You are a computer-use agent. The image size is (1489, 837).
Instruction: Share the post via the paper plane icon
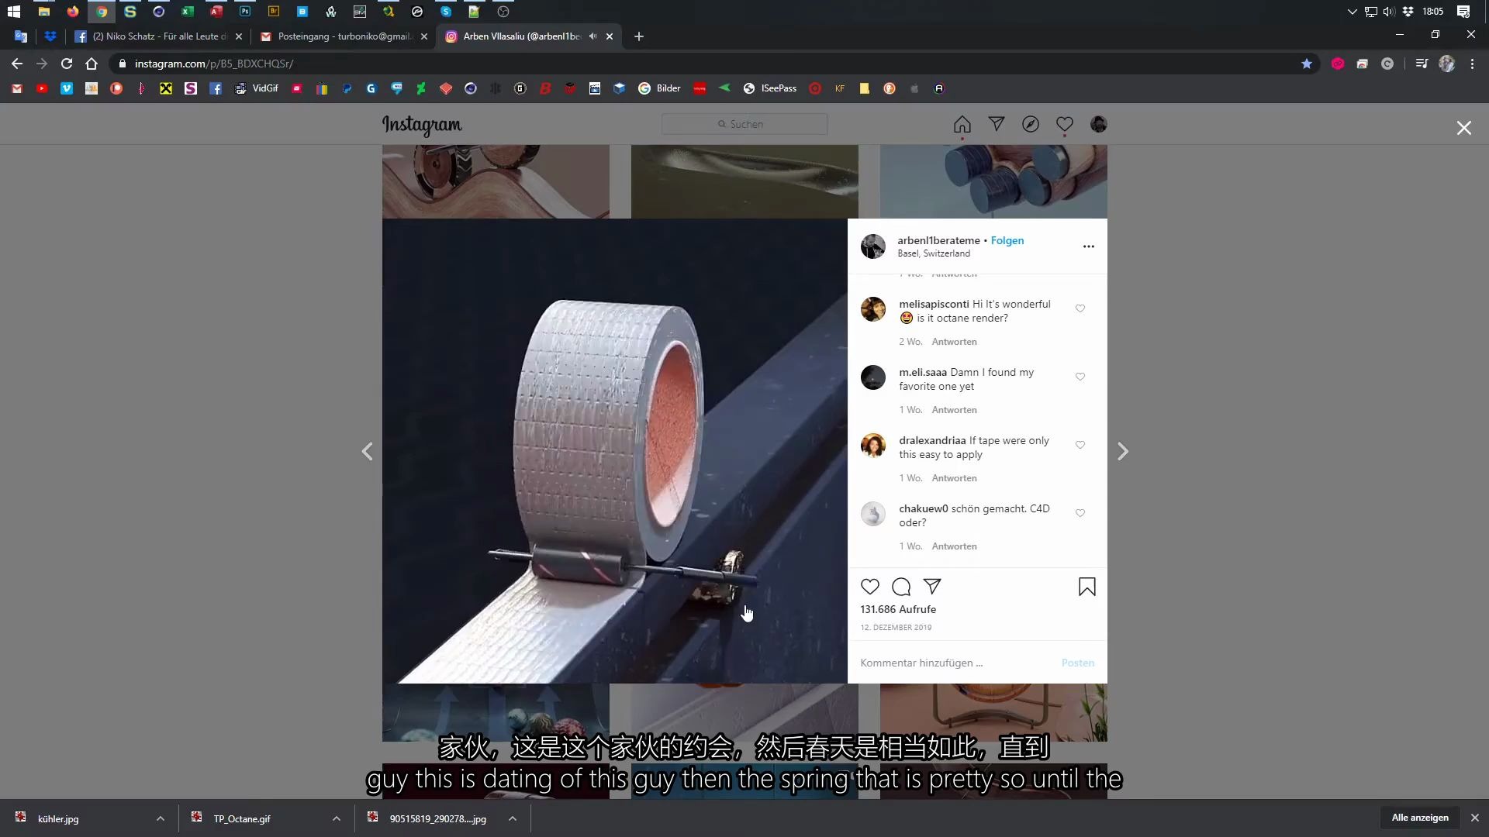pyautogui.click(x=932, y=587)
